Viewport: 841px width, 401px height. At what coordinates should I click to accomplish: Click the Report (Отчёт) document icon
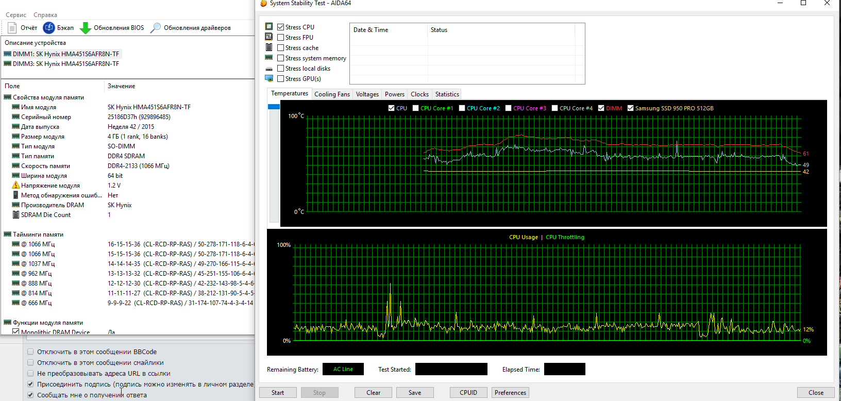tap(12, 28)
